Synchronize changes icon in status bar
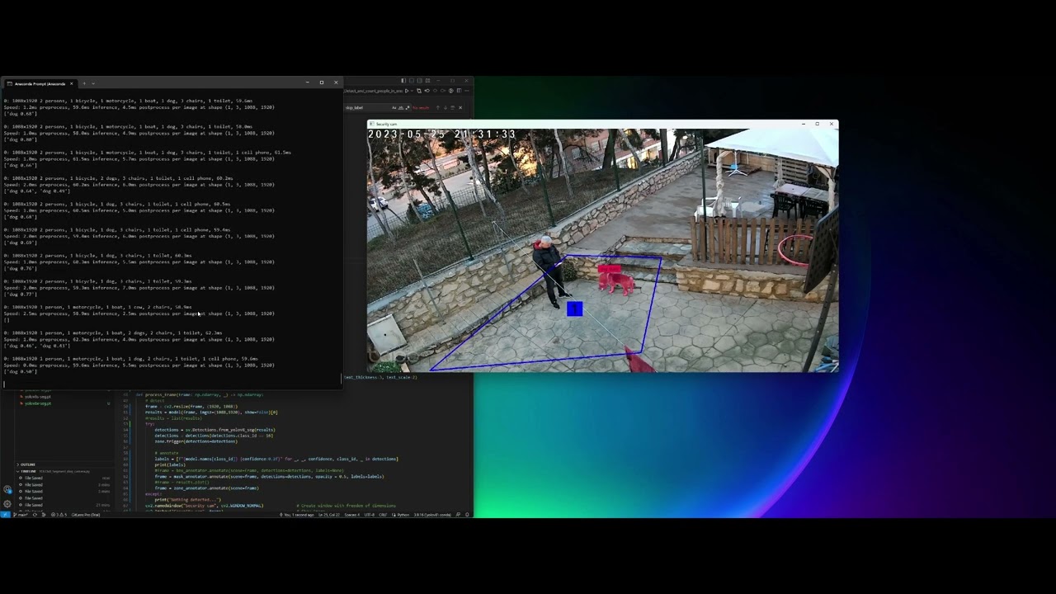 coord(35,515)
